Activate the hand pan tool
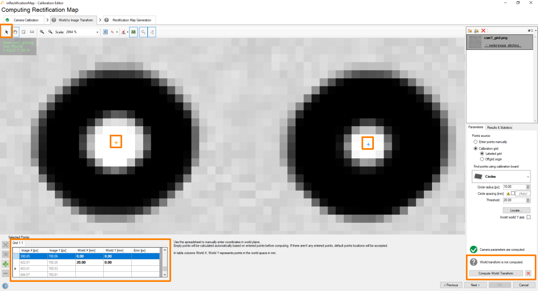The width and height of the screenshot is (538, 291). click(16, 32)
